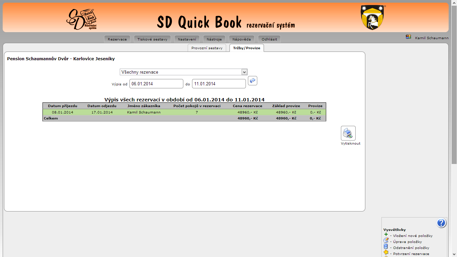The image size is (457, 257).
Task: Click the Vysvětlivky heading
Action: tap(394, 230)
